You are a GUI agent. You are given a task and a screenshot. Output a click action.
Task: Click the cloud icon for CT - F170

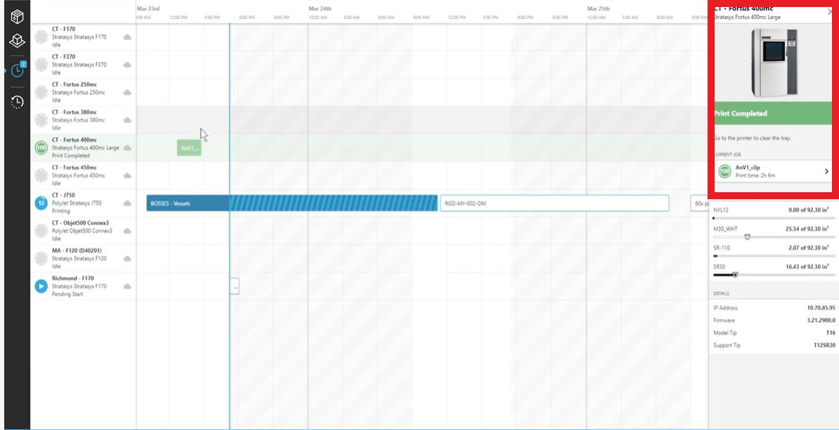pos(127,37)
